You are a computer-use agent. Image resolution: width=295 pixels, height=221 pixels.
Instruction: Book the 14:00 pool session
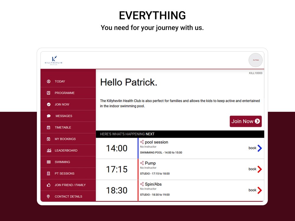tap(255, 148)
